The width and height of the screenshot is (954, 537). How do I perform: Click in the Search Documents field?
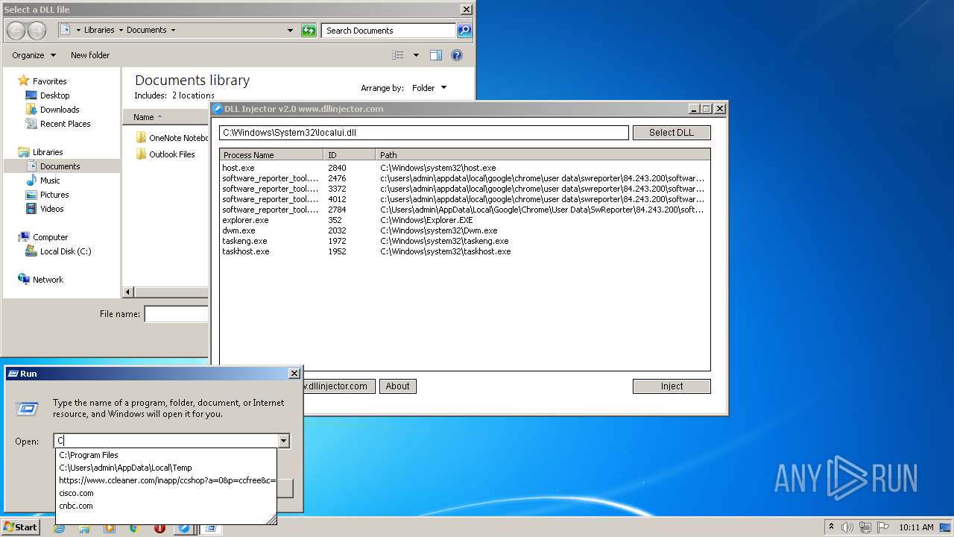389,31
